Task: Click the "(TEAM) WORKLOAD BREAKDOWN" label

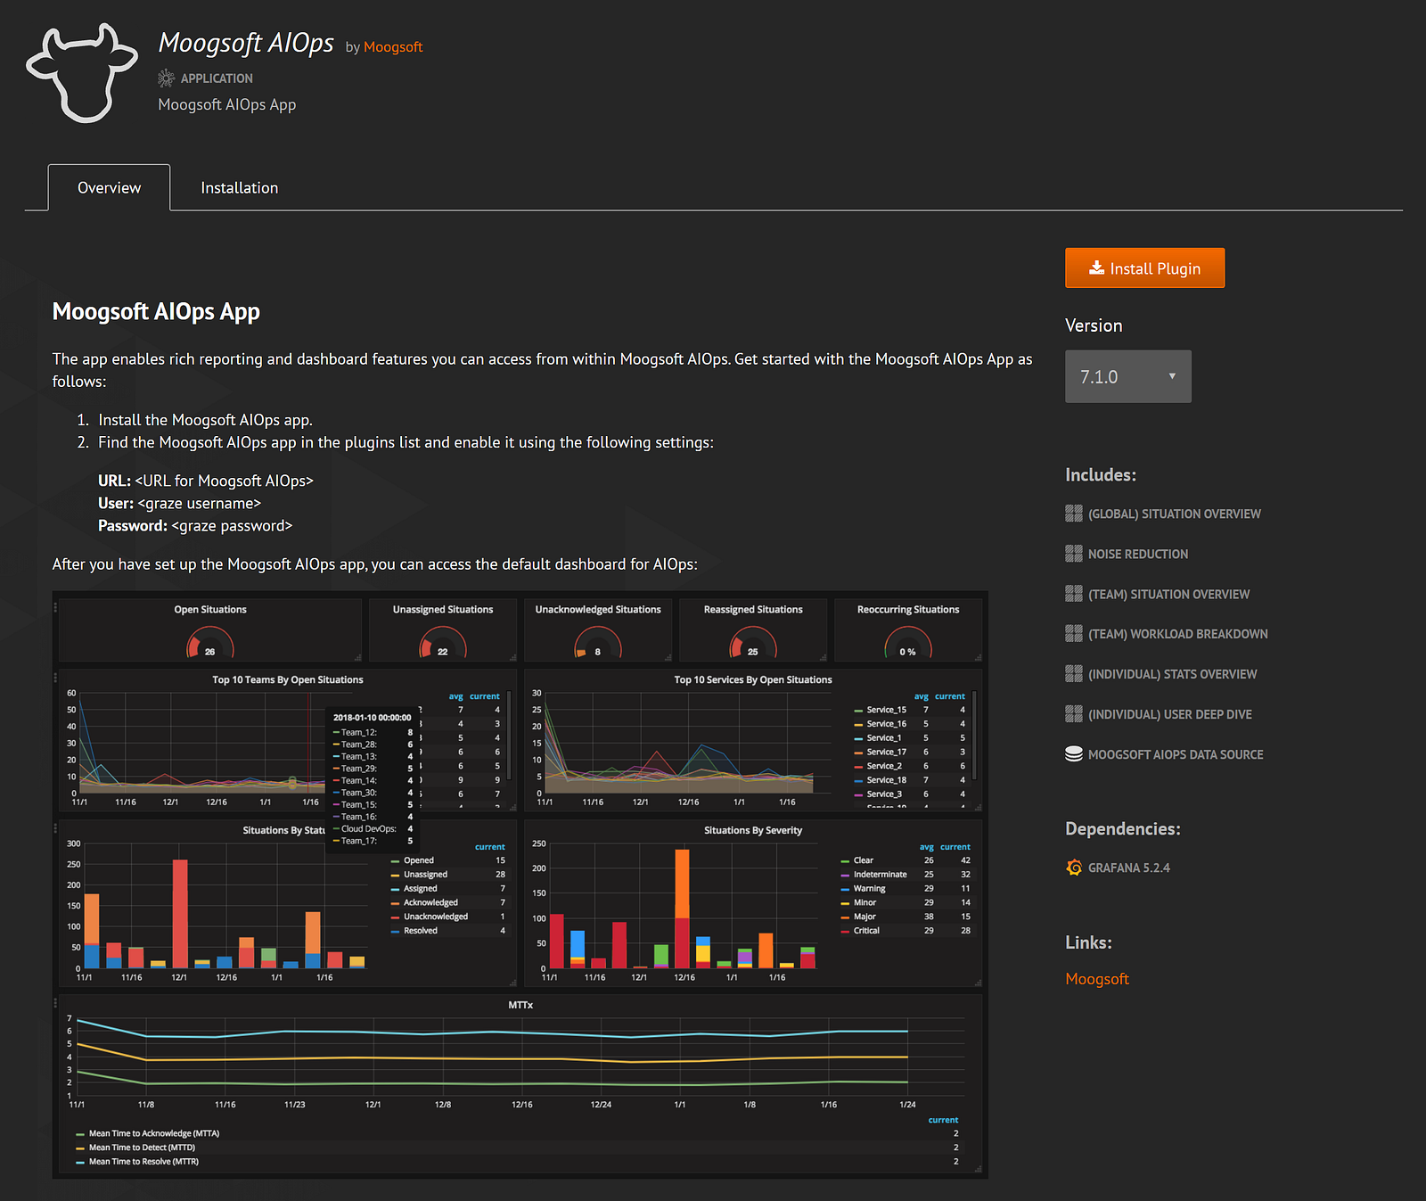Action: click(1177, 635)
